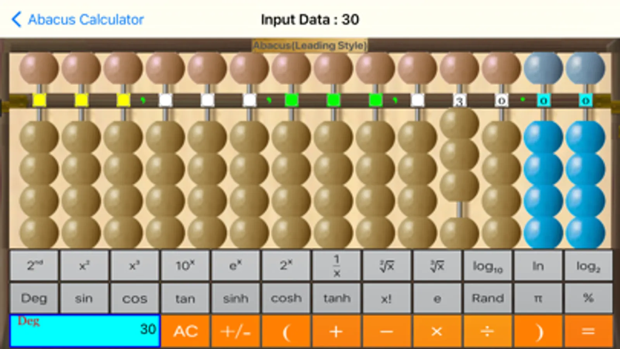Screen dimensions: 620x349
Task: Tap the 2 to the x key
Action: point(286,266)
